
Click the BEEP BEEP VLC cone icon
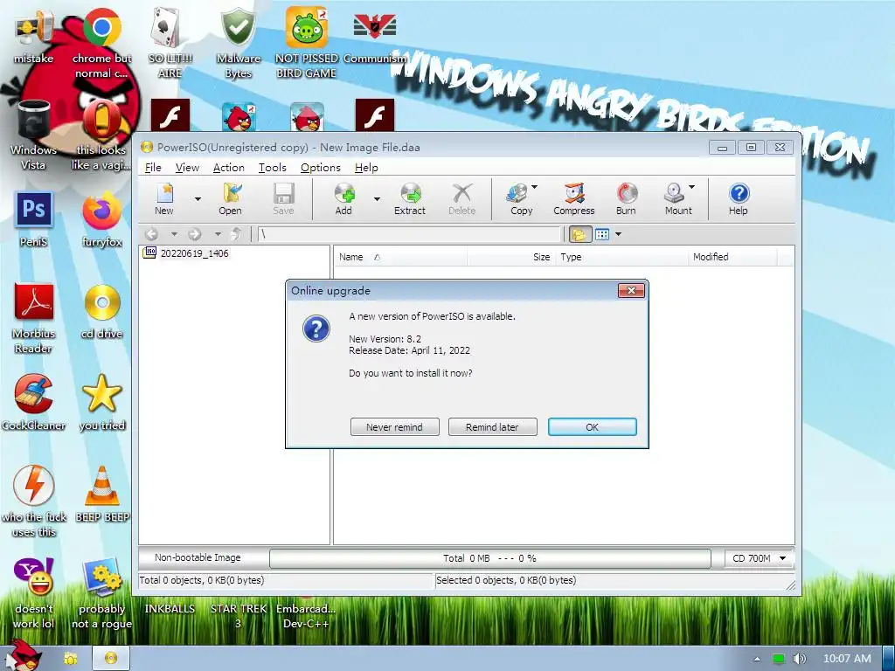coord(102,495)
